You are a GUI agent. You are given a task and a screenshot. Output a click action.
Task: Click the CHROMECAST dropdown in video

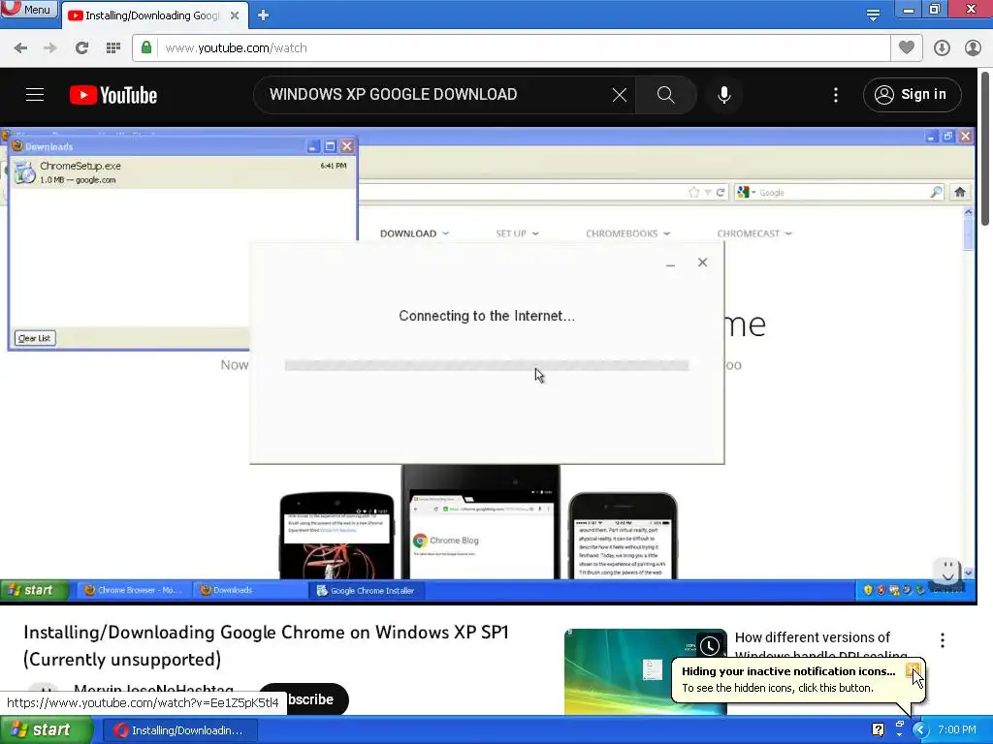point(754,233)
